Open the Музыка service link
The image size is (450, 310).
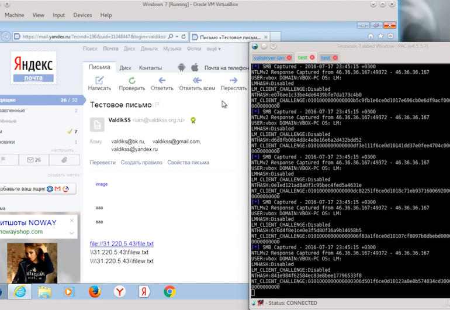pos(172,49)
